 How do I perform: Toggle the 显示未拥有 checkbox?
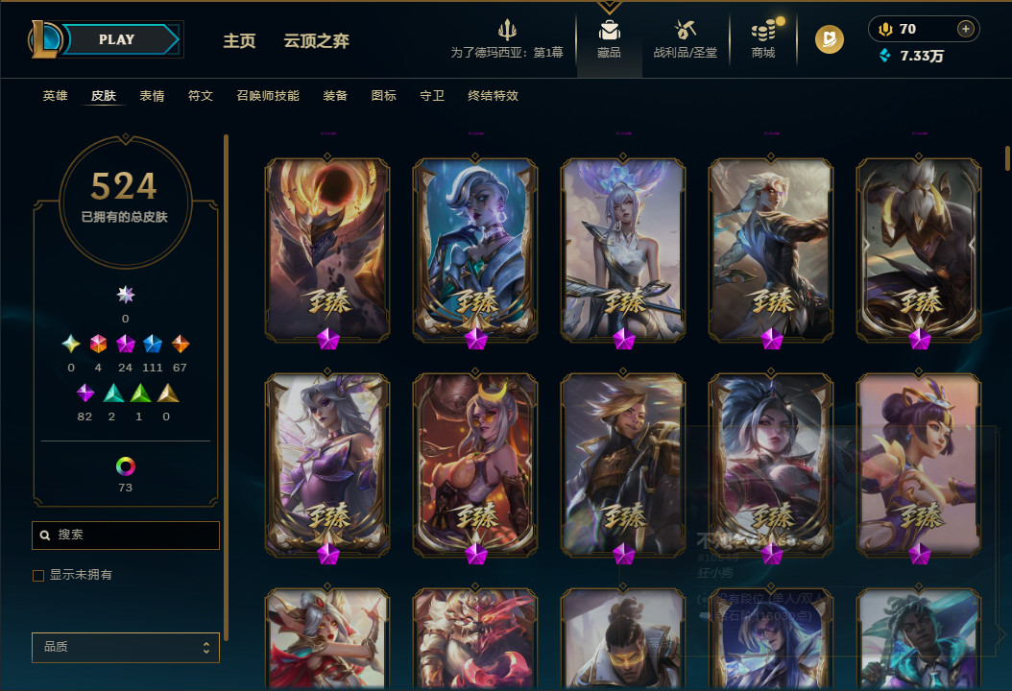(x=38, y=576)
